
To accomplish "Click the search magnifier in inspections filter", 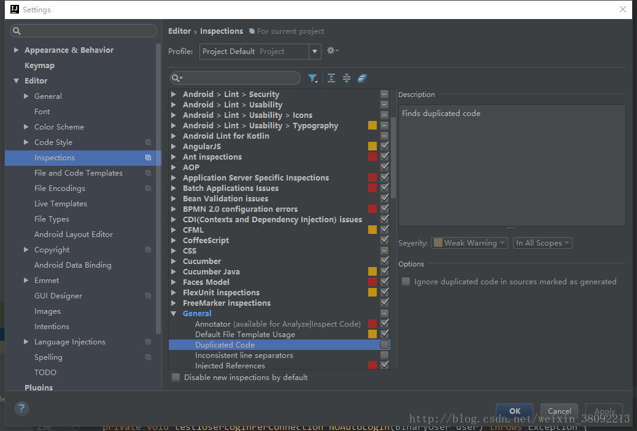I will (177, 78).
